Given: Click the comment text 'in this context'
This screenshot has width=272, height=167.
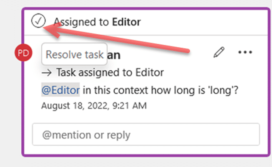Looking at the screenshot, I should click(115, 90).
